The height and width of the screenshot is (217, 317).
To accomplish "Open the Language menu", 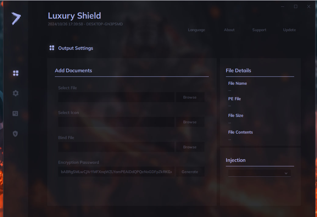I will [x=196, y=30].
